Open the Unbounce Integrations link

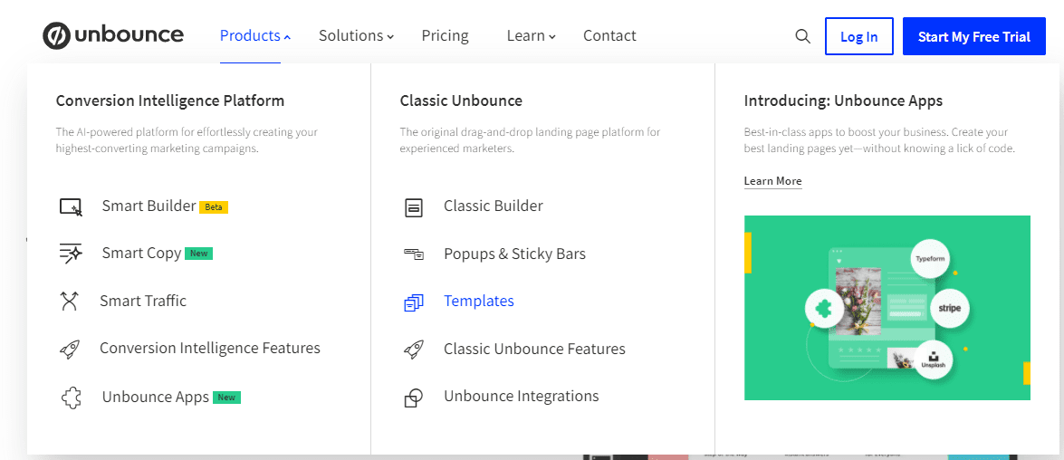point(522,396)
